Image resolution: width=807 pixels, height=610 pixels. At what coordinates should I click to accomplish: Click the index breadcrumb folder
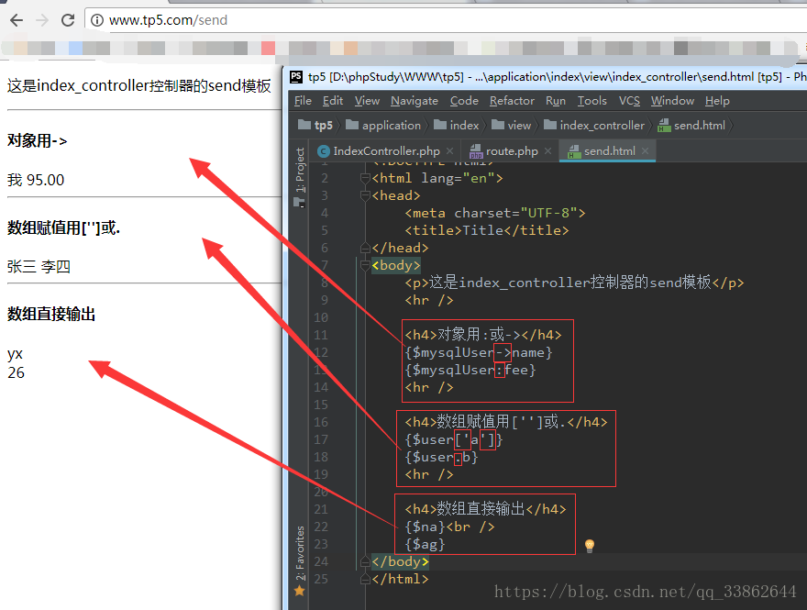pos(456,125)
